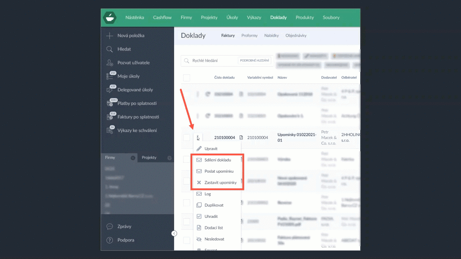
Task: Tick the select-all checkbox in table header
Action: 186,78
